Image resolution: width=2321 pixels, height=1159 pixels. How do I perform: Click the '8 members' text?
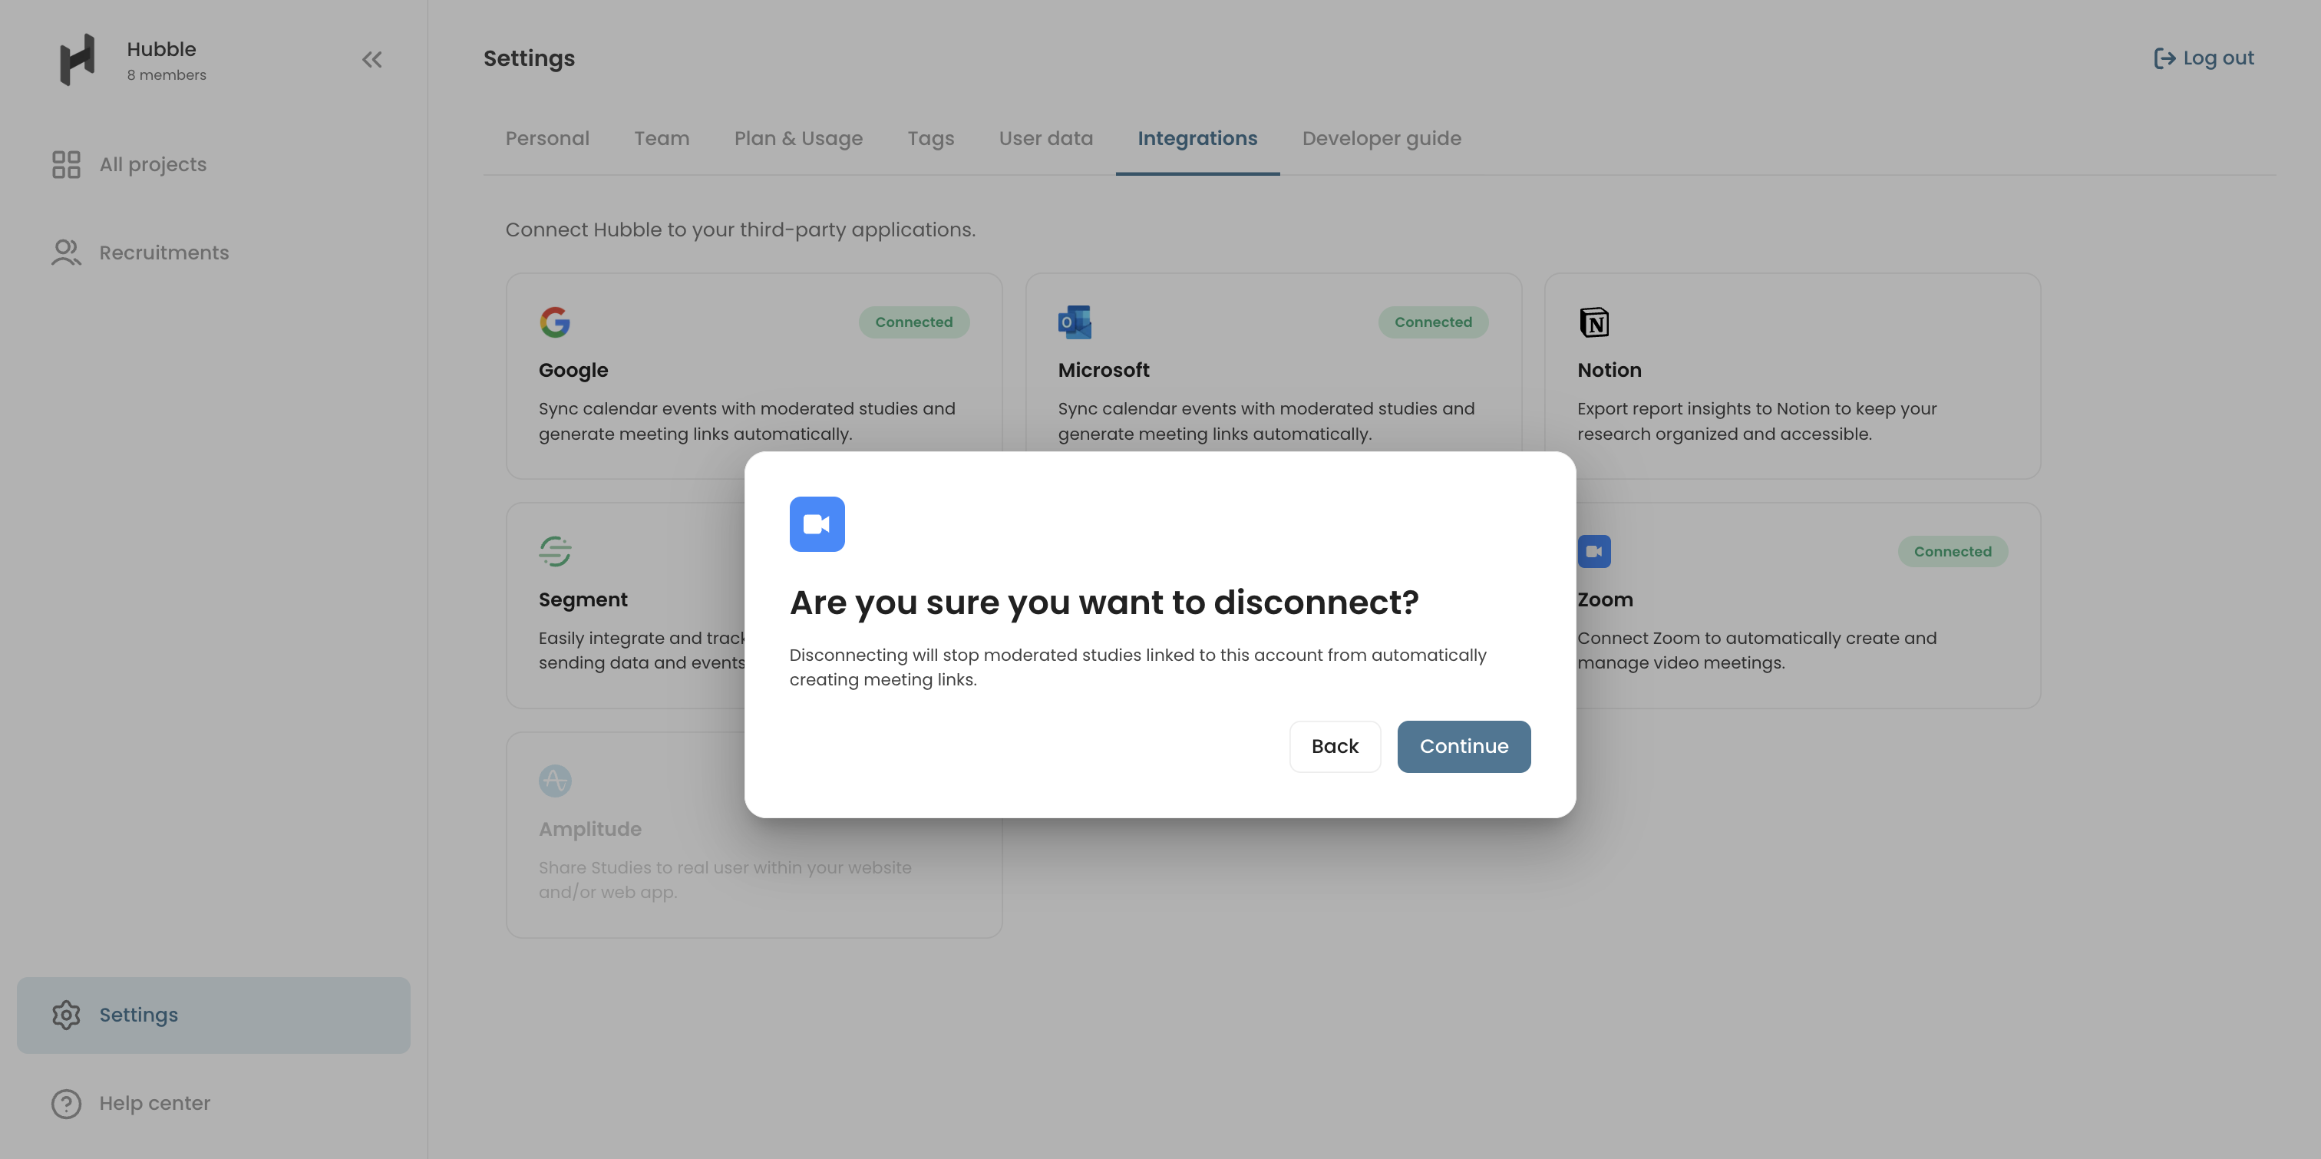tap(167, 74)
